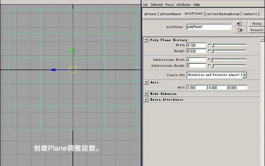Click the Subdivisions Height value field

(x=196, y=66)
